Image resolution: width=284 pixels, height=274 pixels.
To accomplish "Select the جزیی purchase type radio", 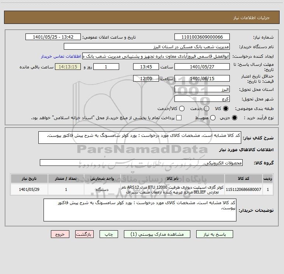I will point(235,118).
